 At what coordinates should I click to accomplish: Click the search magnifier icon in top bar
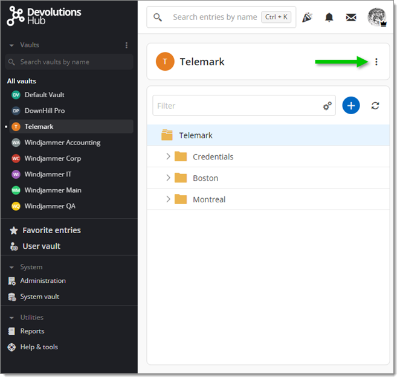click(158, 18)
